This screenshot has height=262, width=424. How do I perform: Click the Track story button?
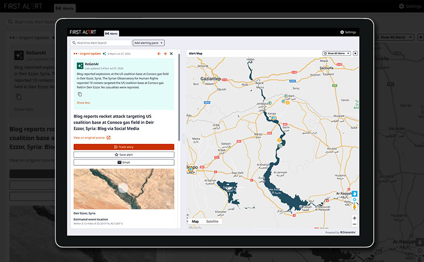(x=124, y=147)
